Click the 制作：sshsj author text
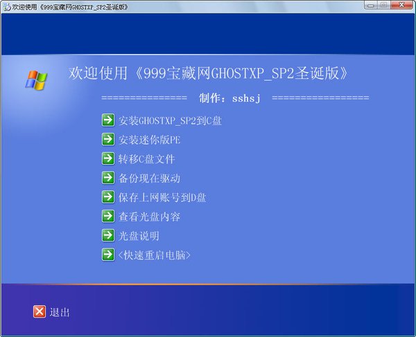This screenshot has width=416, height=337. click(x=230, y=98)
